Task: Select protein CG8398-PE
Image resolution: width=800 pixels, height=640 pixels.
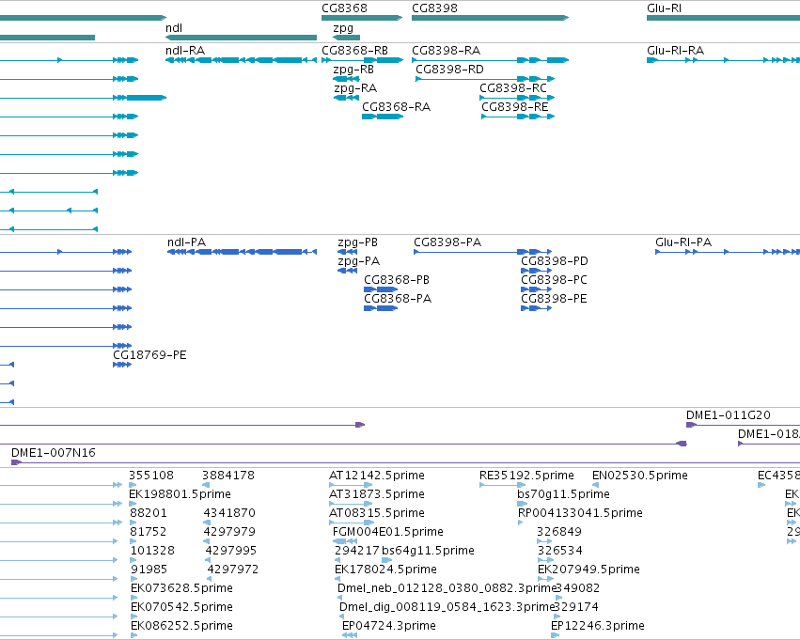Action: (536, 308)
